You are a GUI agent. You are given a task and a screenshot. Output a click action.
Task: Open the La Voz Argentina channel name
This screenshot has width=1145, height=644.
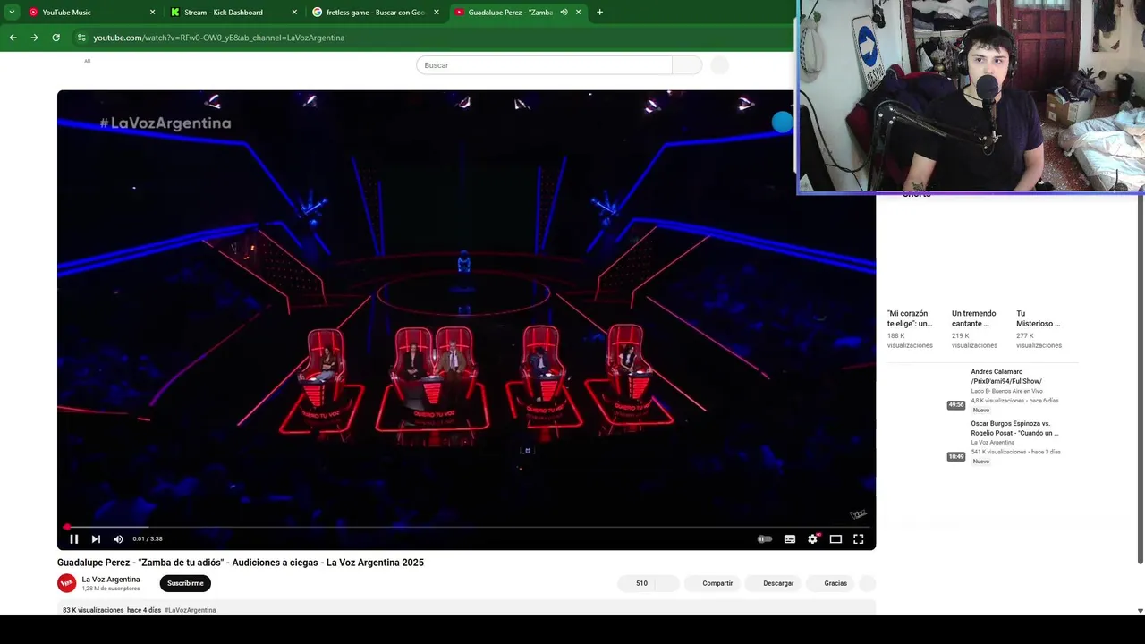point(111,580)
